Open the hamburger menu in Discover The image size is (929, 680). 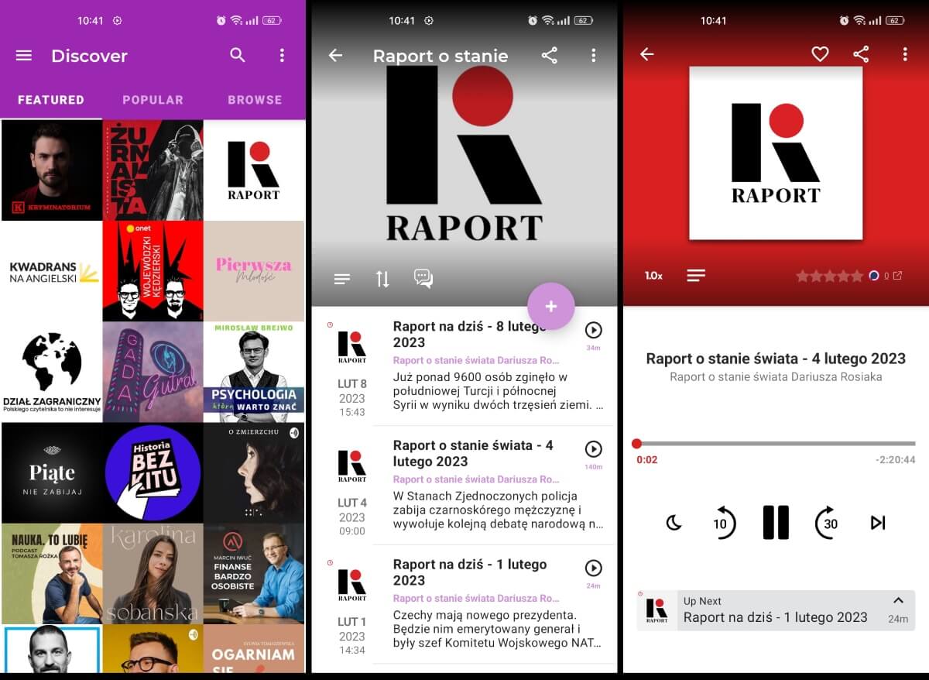24,56
